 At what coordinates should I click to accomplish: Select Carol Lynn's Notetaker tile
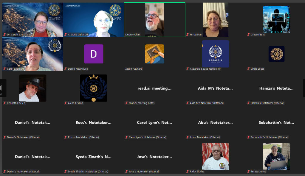pyautogui.click(x=154, y=123)
